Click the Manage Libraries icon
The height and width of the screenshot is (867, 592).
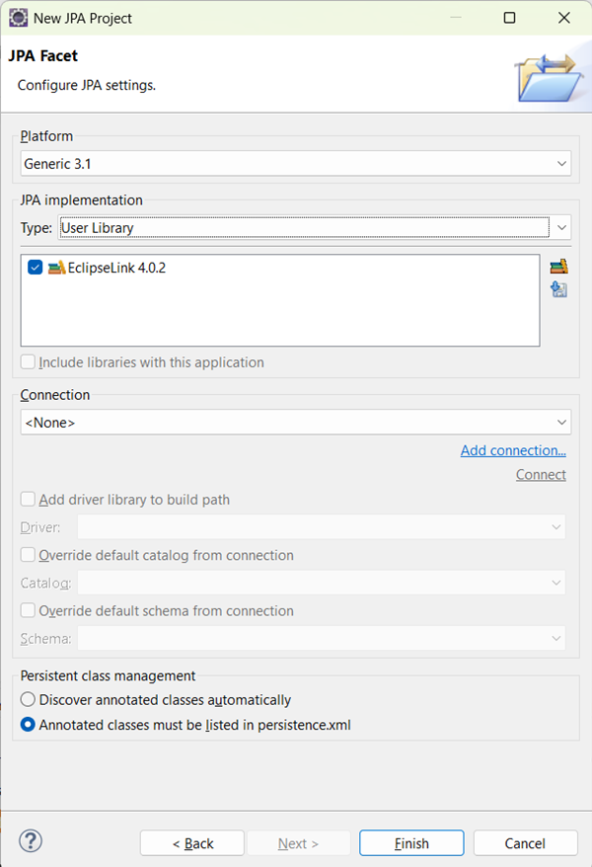pos(558,266)
